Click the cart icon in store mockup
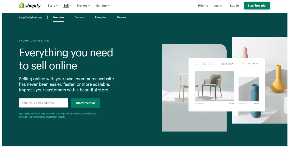 pyautogui.click(x=253, y=64)
